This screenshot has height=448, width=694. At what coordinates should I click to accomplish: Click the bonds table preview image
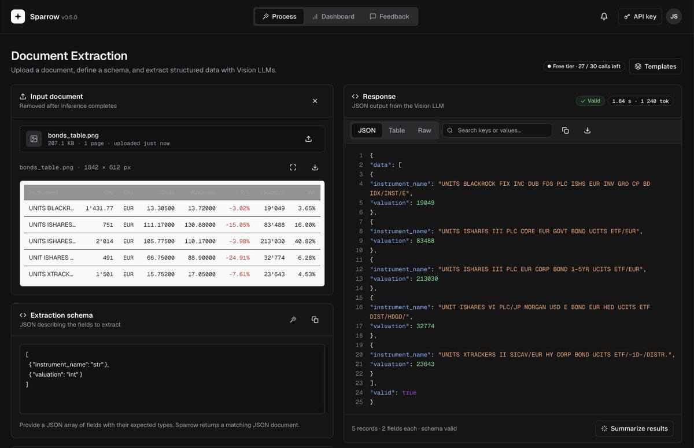pos(172,233)
